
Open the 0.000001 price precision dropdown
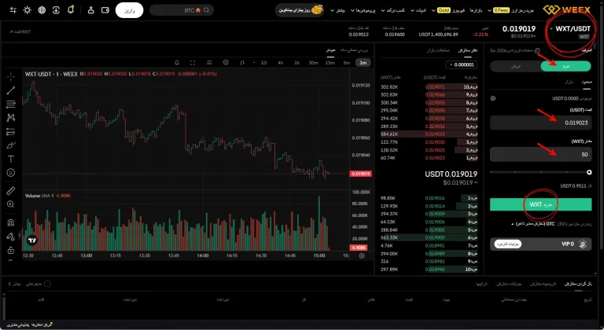coord(462,64)
